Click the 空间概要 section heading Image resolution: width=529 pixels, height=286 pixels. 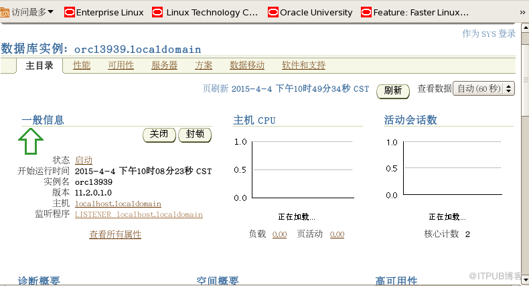click(x=218, y=281)
